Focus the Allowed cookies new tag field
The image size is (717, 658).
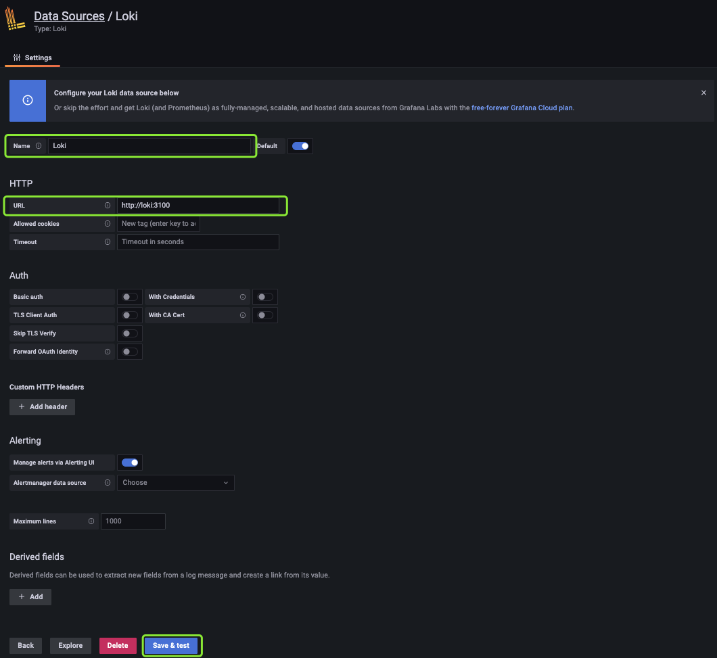pyautogui.click(x=158, y=224)
